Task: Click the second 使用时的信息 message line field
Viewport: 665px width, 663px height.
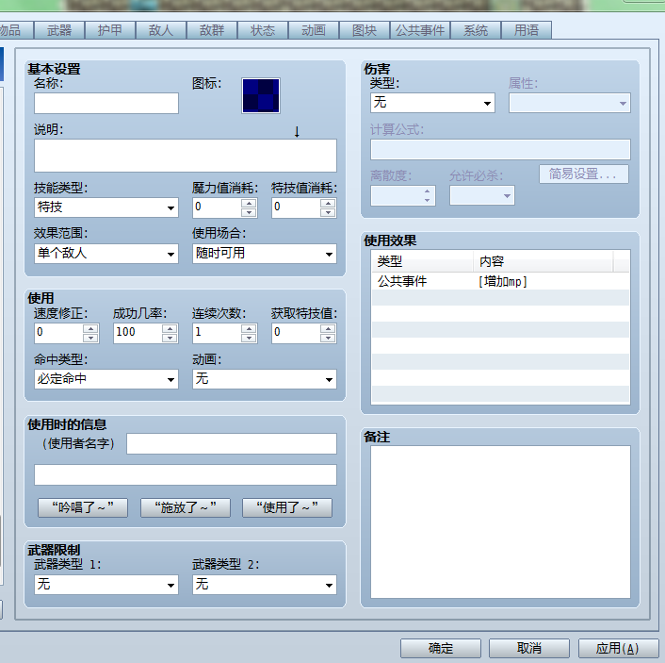Action: (186, 474)
